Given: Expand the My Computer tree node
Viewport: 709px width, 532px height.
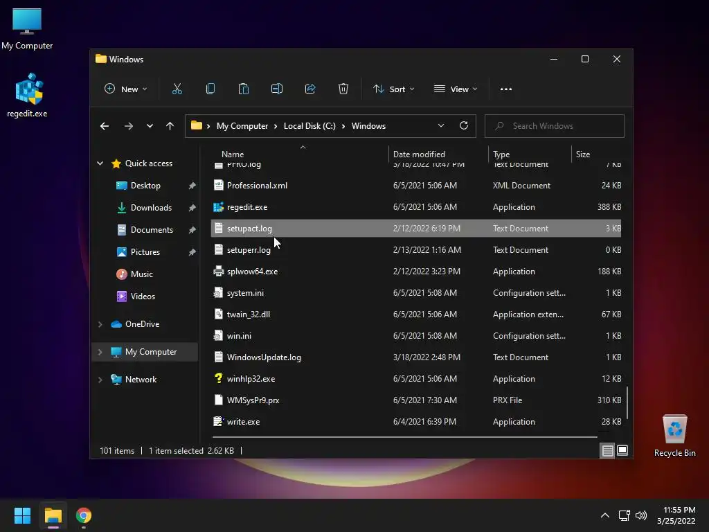Looking at the screenshot, I should pos(100,352).
